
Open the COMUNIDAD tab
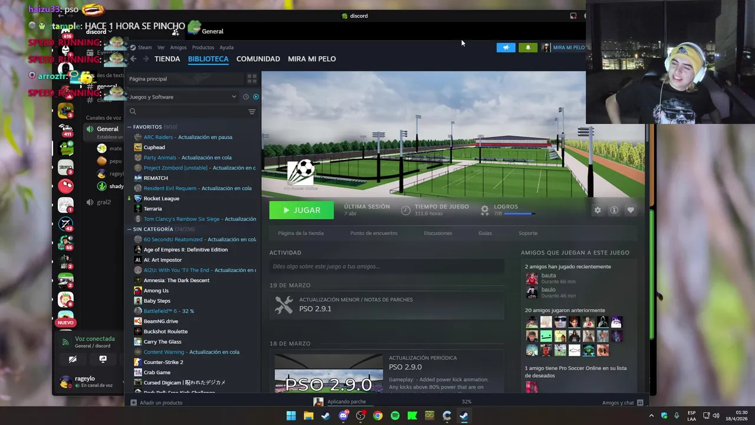258,59
